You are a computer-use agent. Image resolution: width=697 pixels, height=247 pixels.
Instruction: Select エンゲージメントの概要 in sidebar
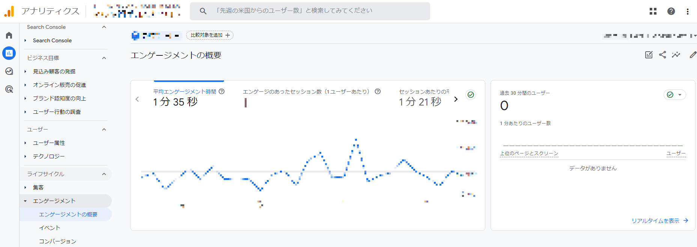coord(66,214)
